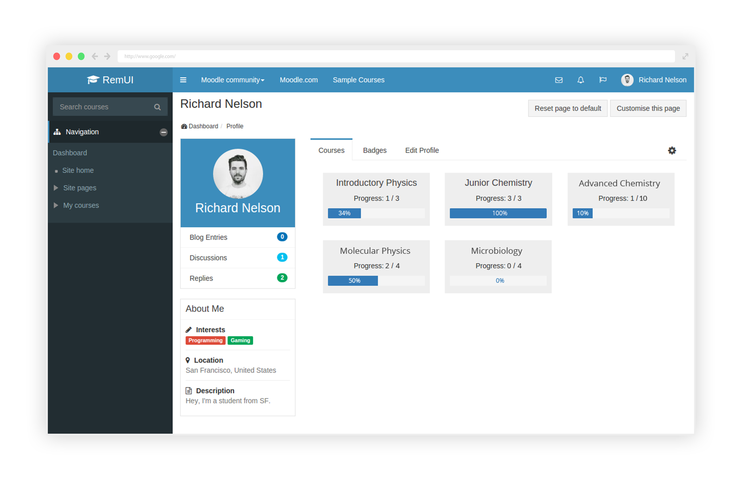Click Customise this page
This screenshot has width=748, height=481.
pyautogui.click(x=648, y=108)
